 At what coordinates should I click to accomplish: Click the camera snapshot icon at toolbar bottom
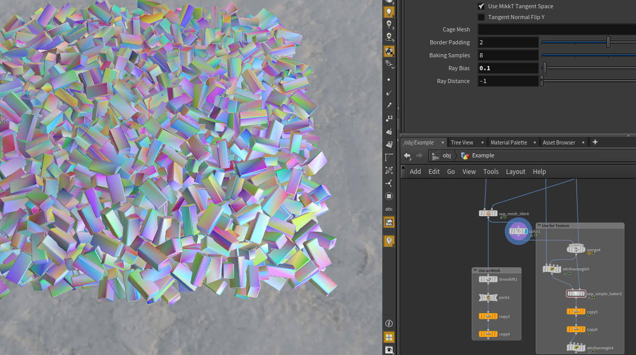coord(389,350)
